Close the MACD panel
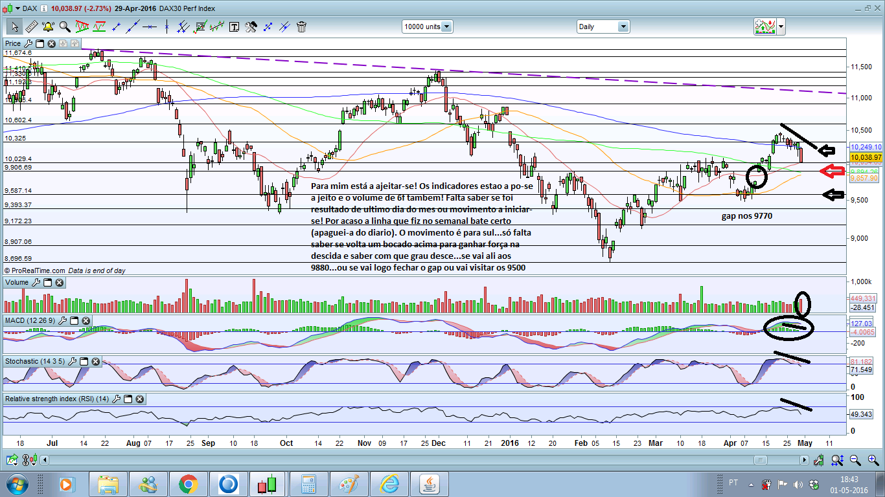The height and width of the screenshot is (497, 885). [87, 321]
